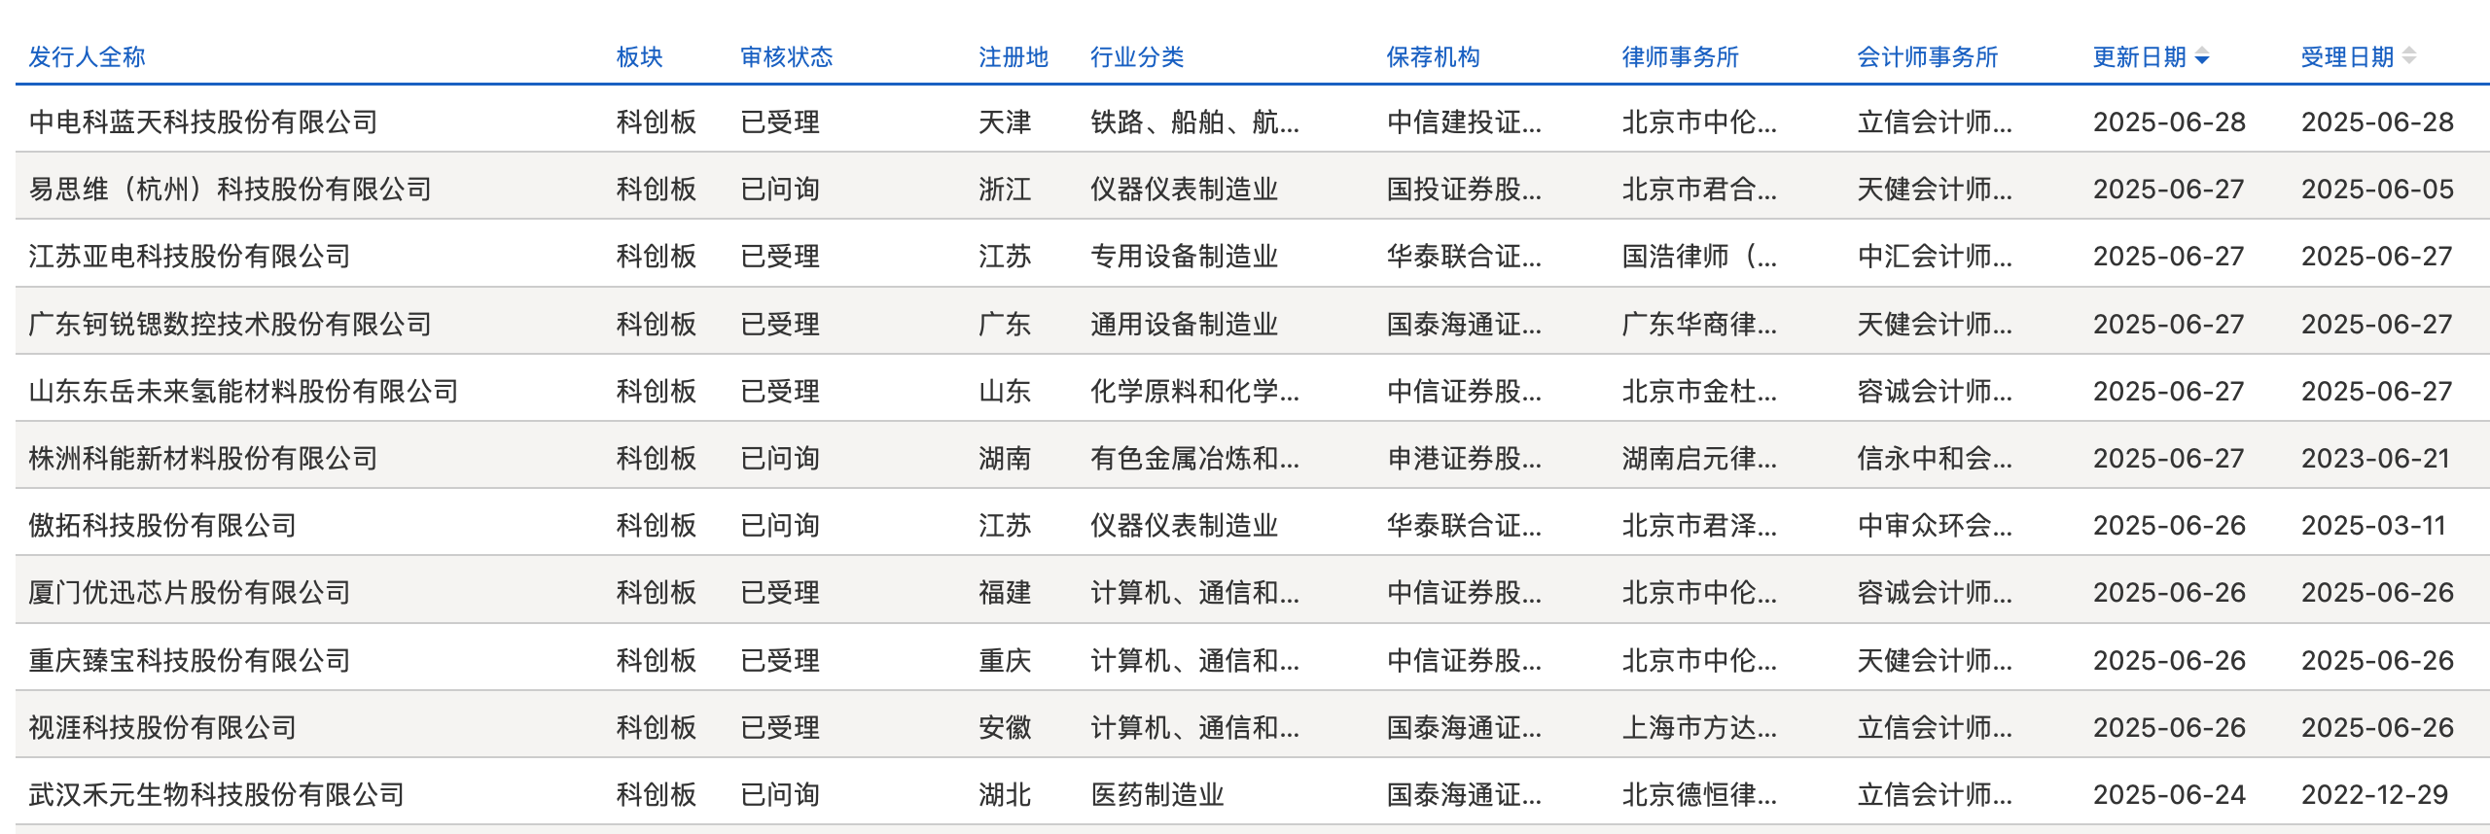This screenshot has width=2490, height=834.
Task: Open 重庆臻宝科技股份有限公司 entry
Action: pos(190,661)
